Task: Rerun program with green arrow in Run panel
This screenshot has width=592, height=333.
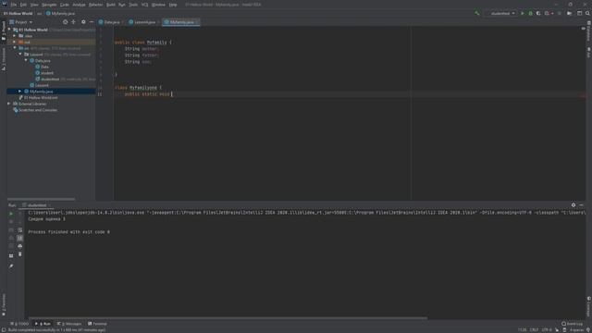Action: pos(11,214)
